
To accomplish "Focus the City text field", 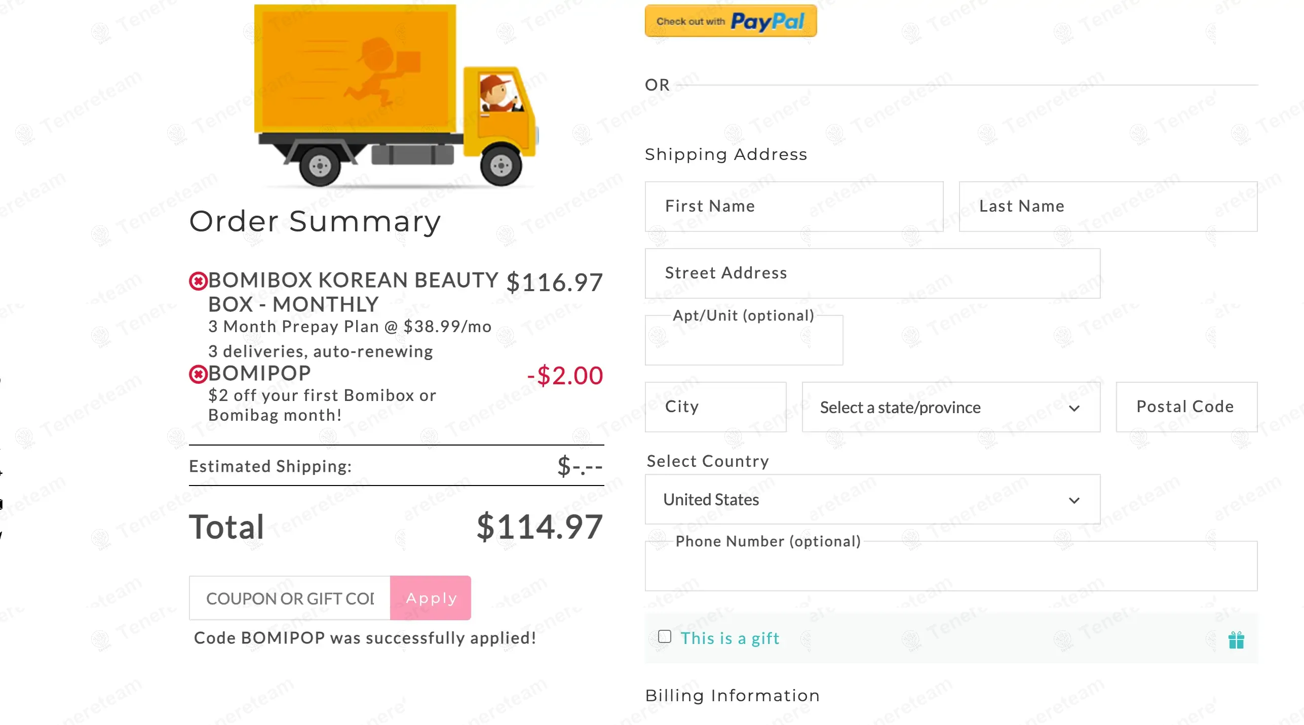I will pos(715,407).
